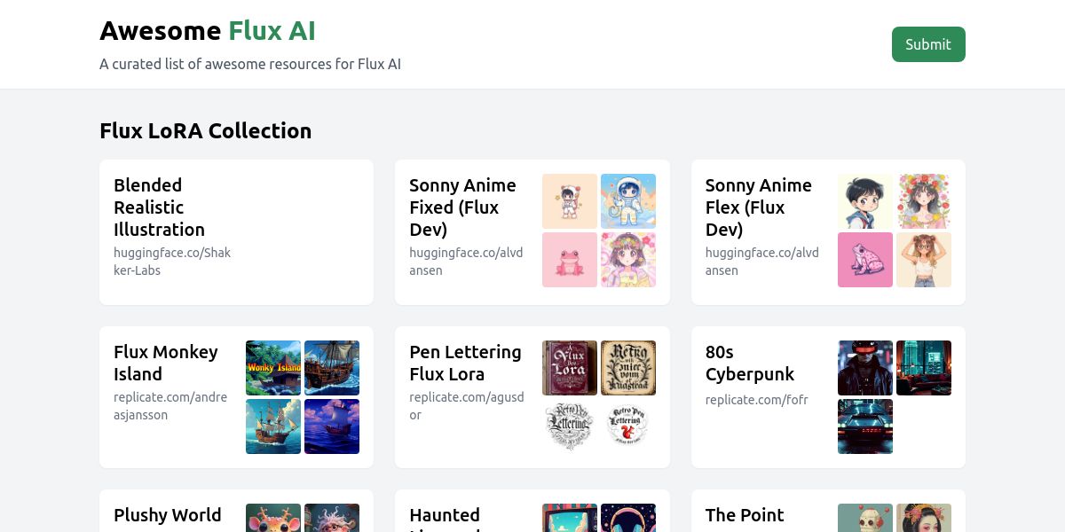Open the 80s Cyberpunk card title
The height and width of the screenshot is (532, 1065).
[750, 363]
